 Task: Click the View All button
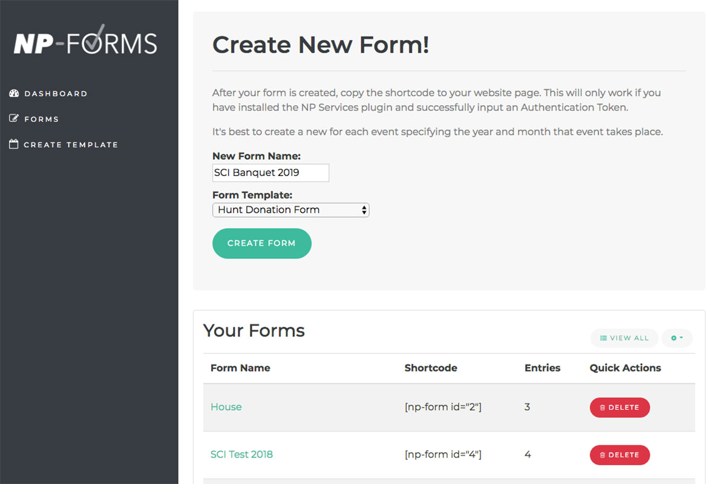point(624,338)
